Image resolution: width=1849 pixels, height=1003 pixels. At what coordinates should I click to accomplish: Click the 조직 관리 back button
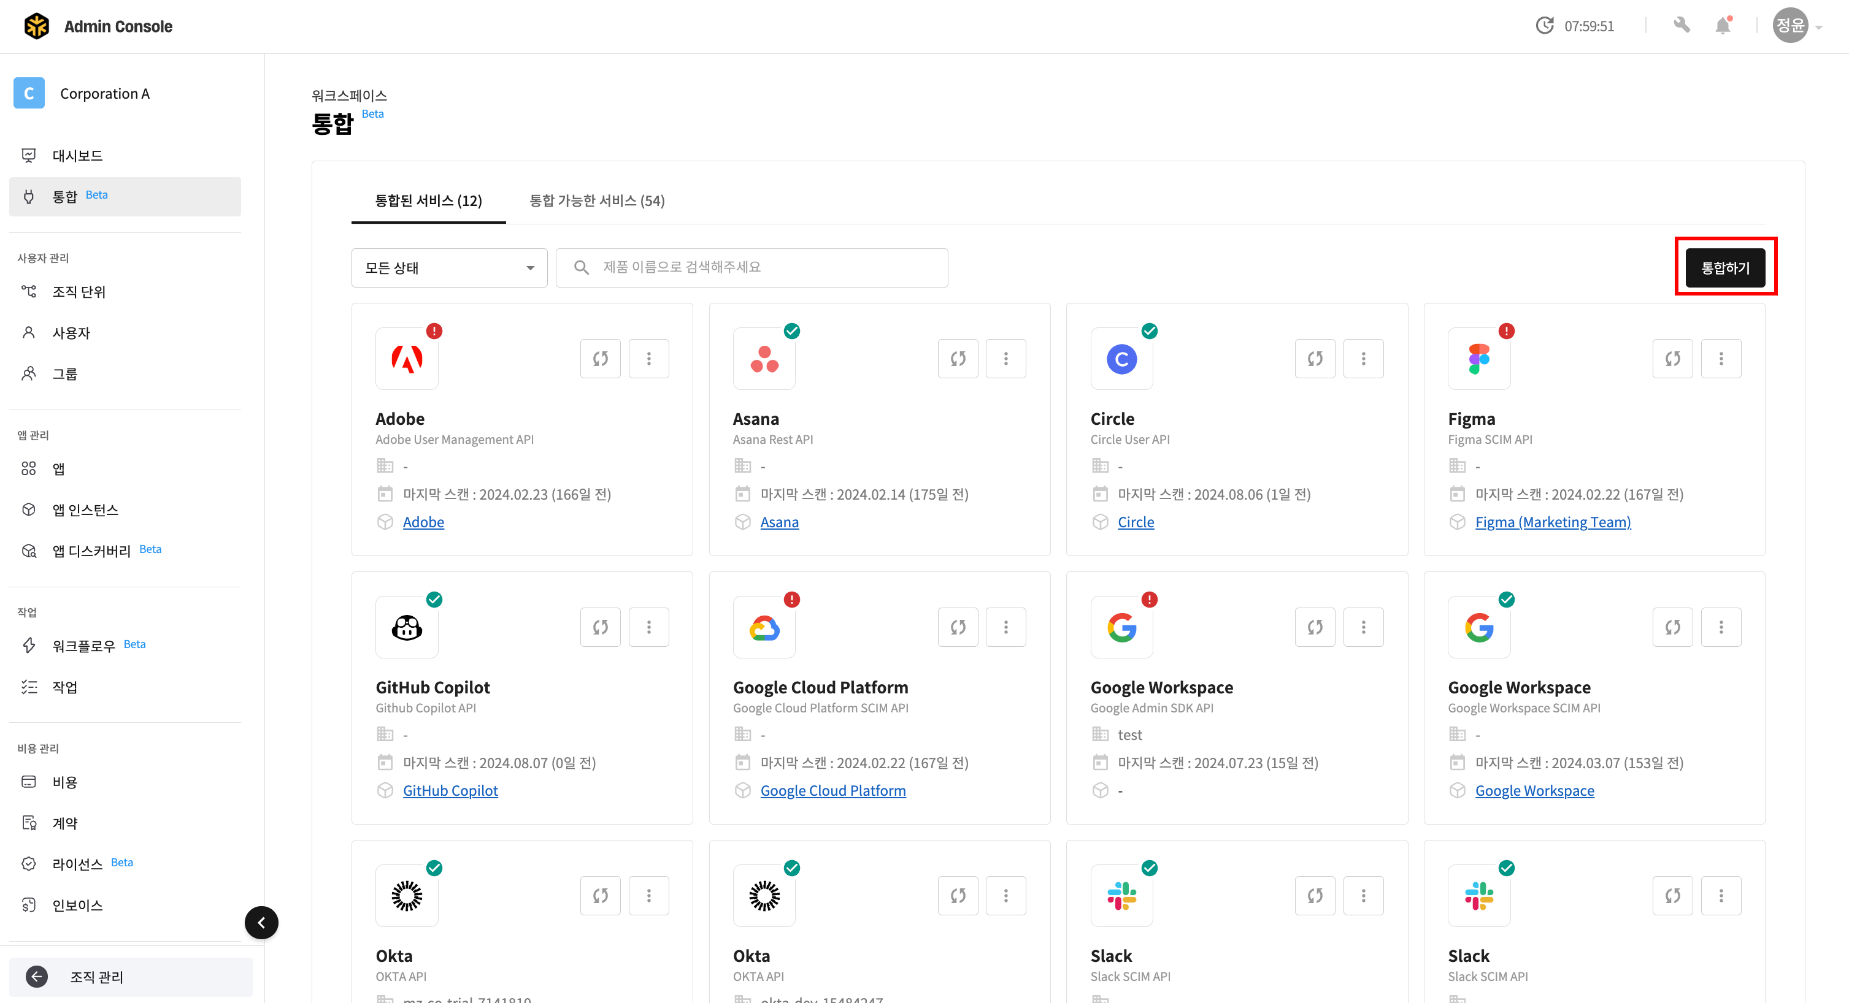[96, 976]
